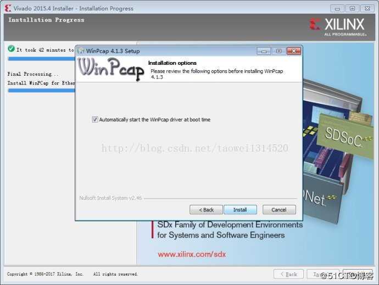The width and height of the screenshot is (379, 285).
Task: Click Xilinx copyright notice text
Action: (x=73, y=274)
